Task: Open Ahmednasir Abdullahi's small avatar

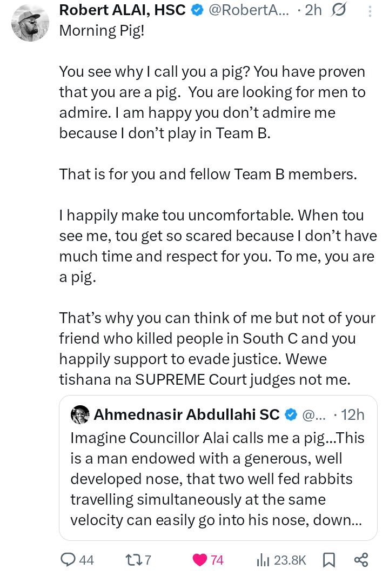Action: pos(80,414)
